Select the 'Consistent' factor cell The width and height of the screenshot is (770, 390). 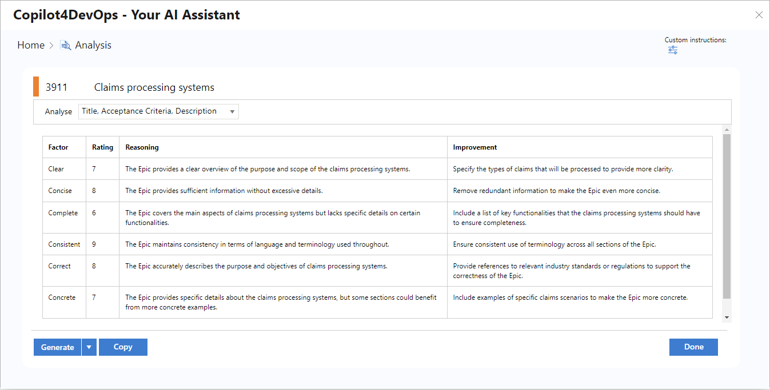pos(64,244)
